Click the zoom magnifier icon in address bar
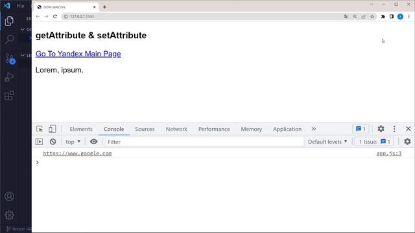The width and height of the screenshot is (415, 233). [x=355, y=16]
